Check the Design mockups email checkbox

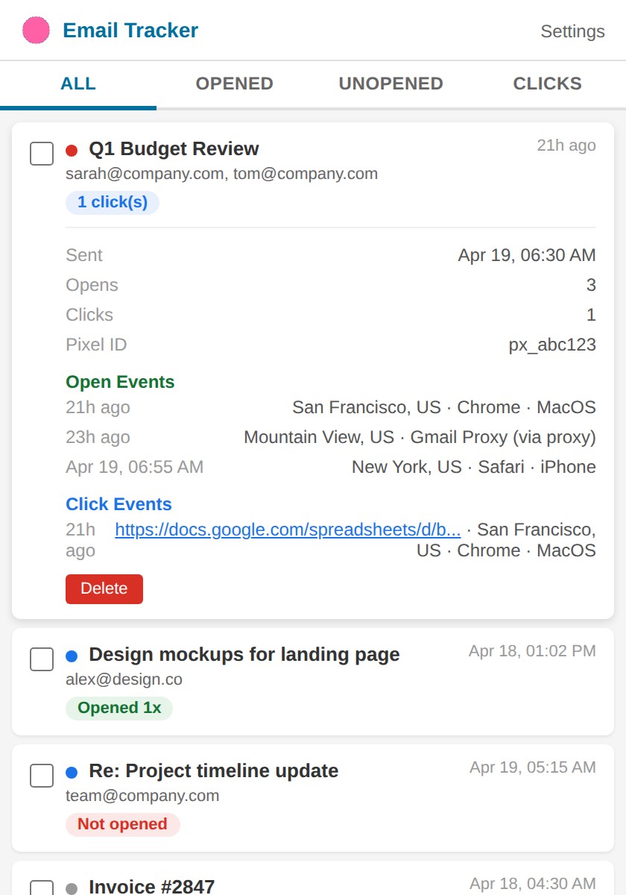pos(41,659)
